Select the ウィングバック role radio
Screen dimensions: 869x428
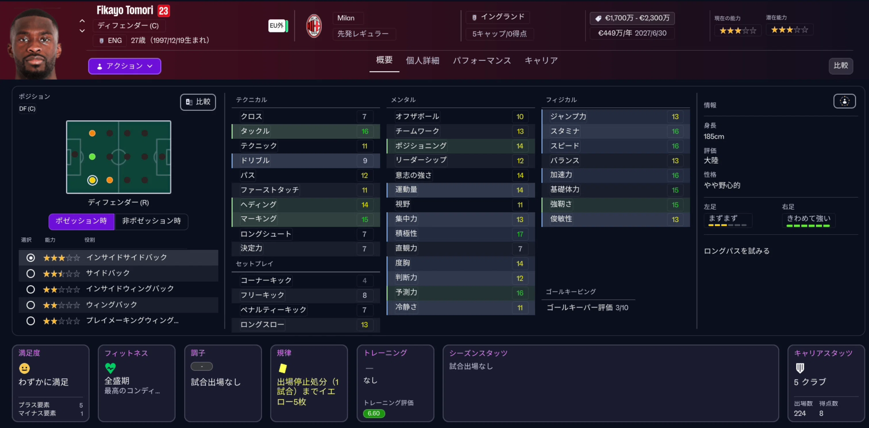[31, 305]
